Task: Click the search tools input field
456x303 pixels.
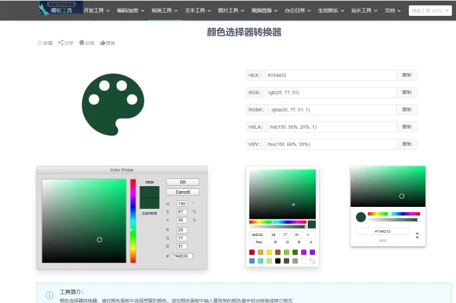Action: (x=427, y=11)
